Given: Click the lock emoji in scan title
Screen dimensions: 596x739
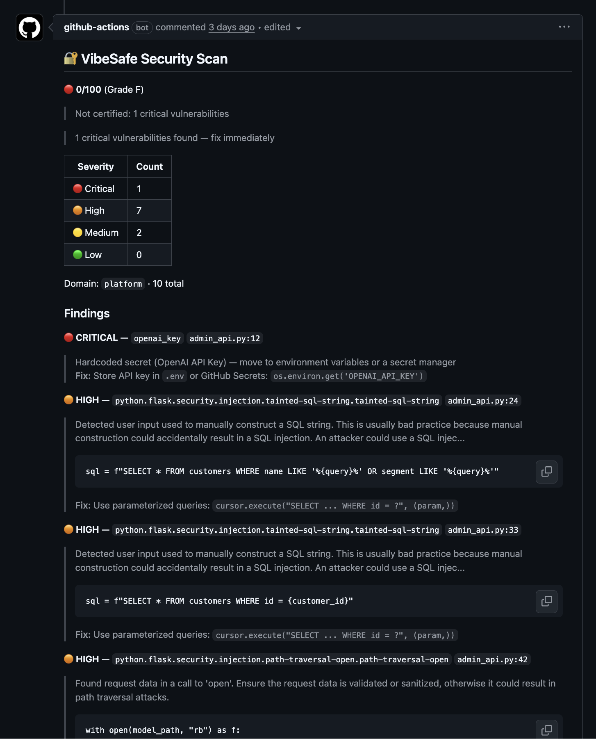Looking at the screenshot, I should click(x=71, y=58).
